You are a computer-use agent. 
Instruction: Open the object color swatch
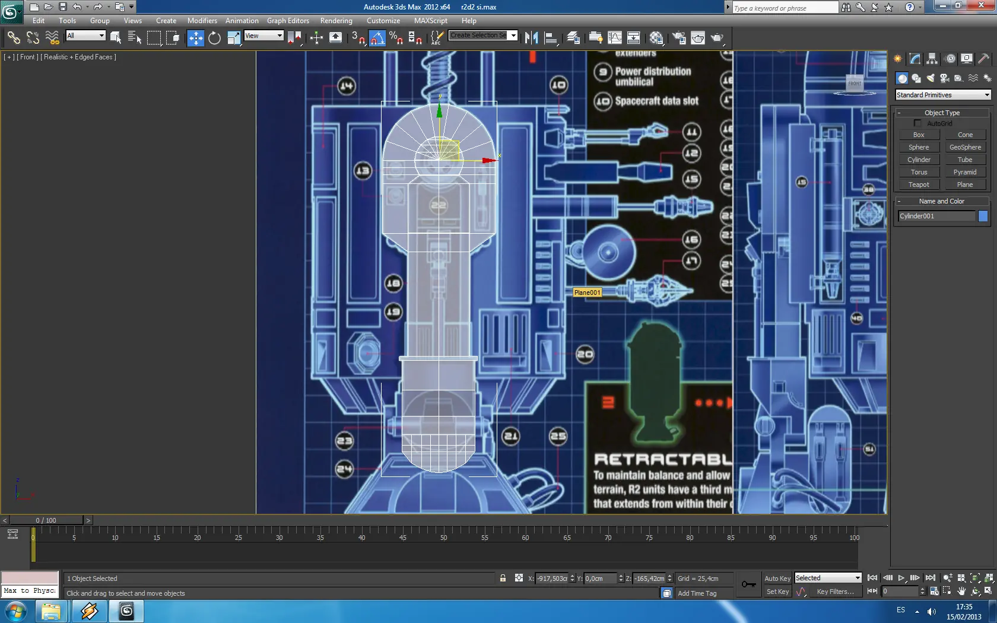click(x=983, y=216)
